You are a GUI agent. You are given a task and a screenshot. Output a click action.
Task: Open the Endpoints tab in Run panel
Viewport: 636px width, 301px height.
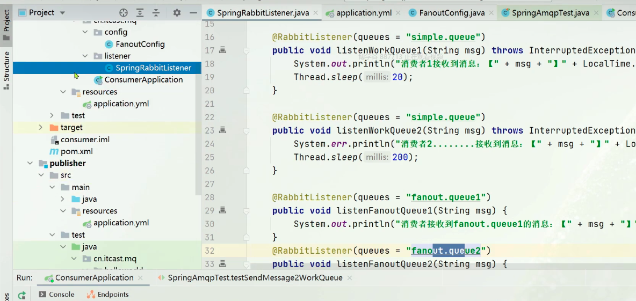pos(108,295)
